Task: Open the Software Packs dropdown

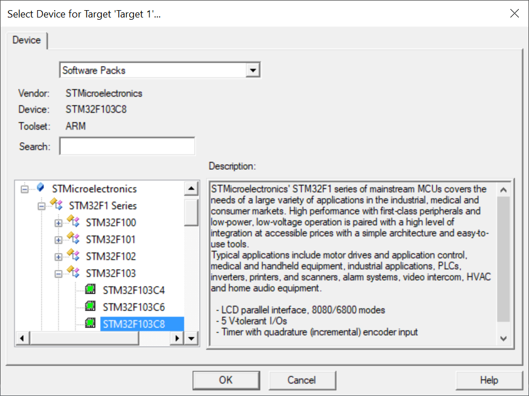Action: click(253, 70)
